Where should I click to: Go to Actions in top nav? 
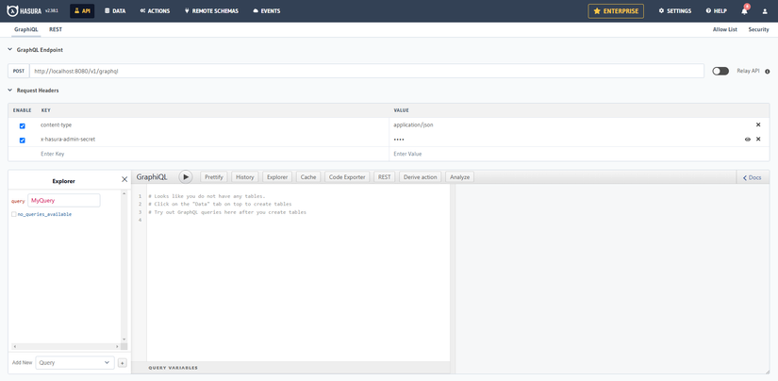(155, 11)
